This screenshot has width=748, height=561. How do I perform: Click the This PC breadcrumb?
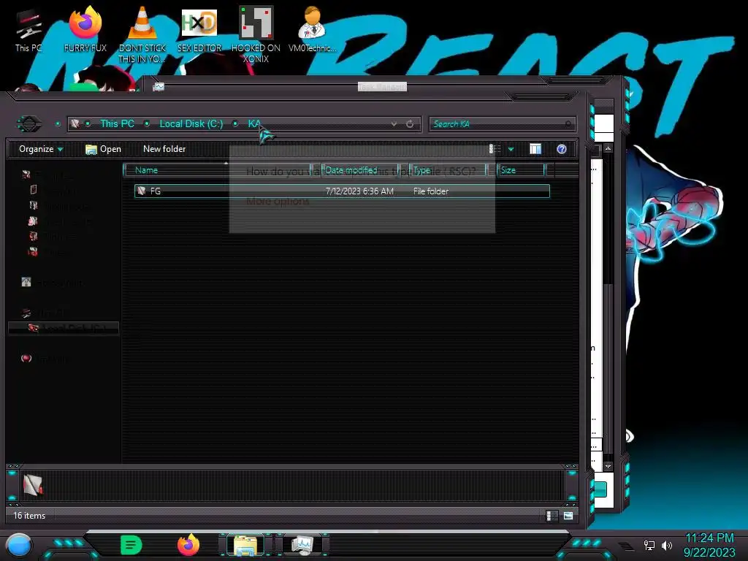[x=117, y=124]
